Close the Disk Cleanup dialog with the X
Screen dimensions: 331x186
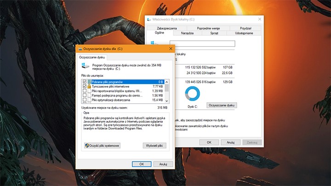(x=171, y=48)
